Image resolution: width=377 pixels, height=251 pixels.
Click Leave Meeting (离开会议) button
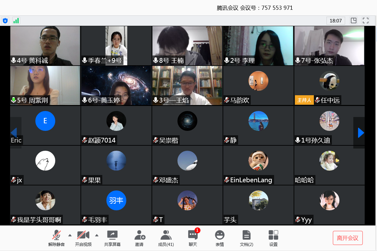point(348,238)
